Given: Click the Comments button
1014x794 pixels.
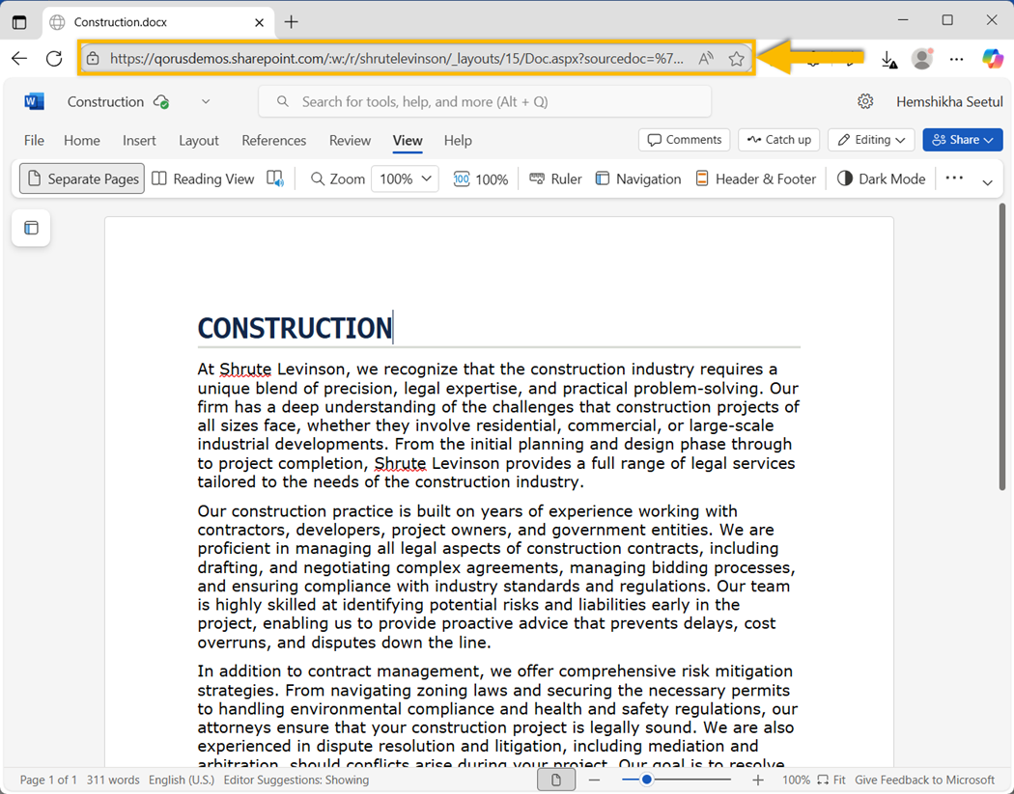Looking at the screenshot, I should click(684, 140).
